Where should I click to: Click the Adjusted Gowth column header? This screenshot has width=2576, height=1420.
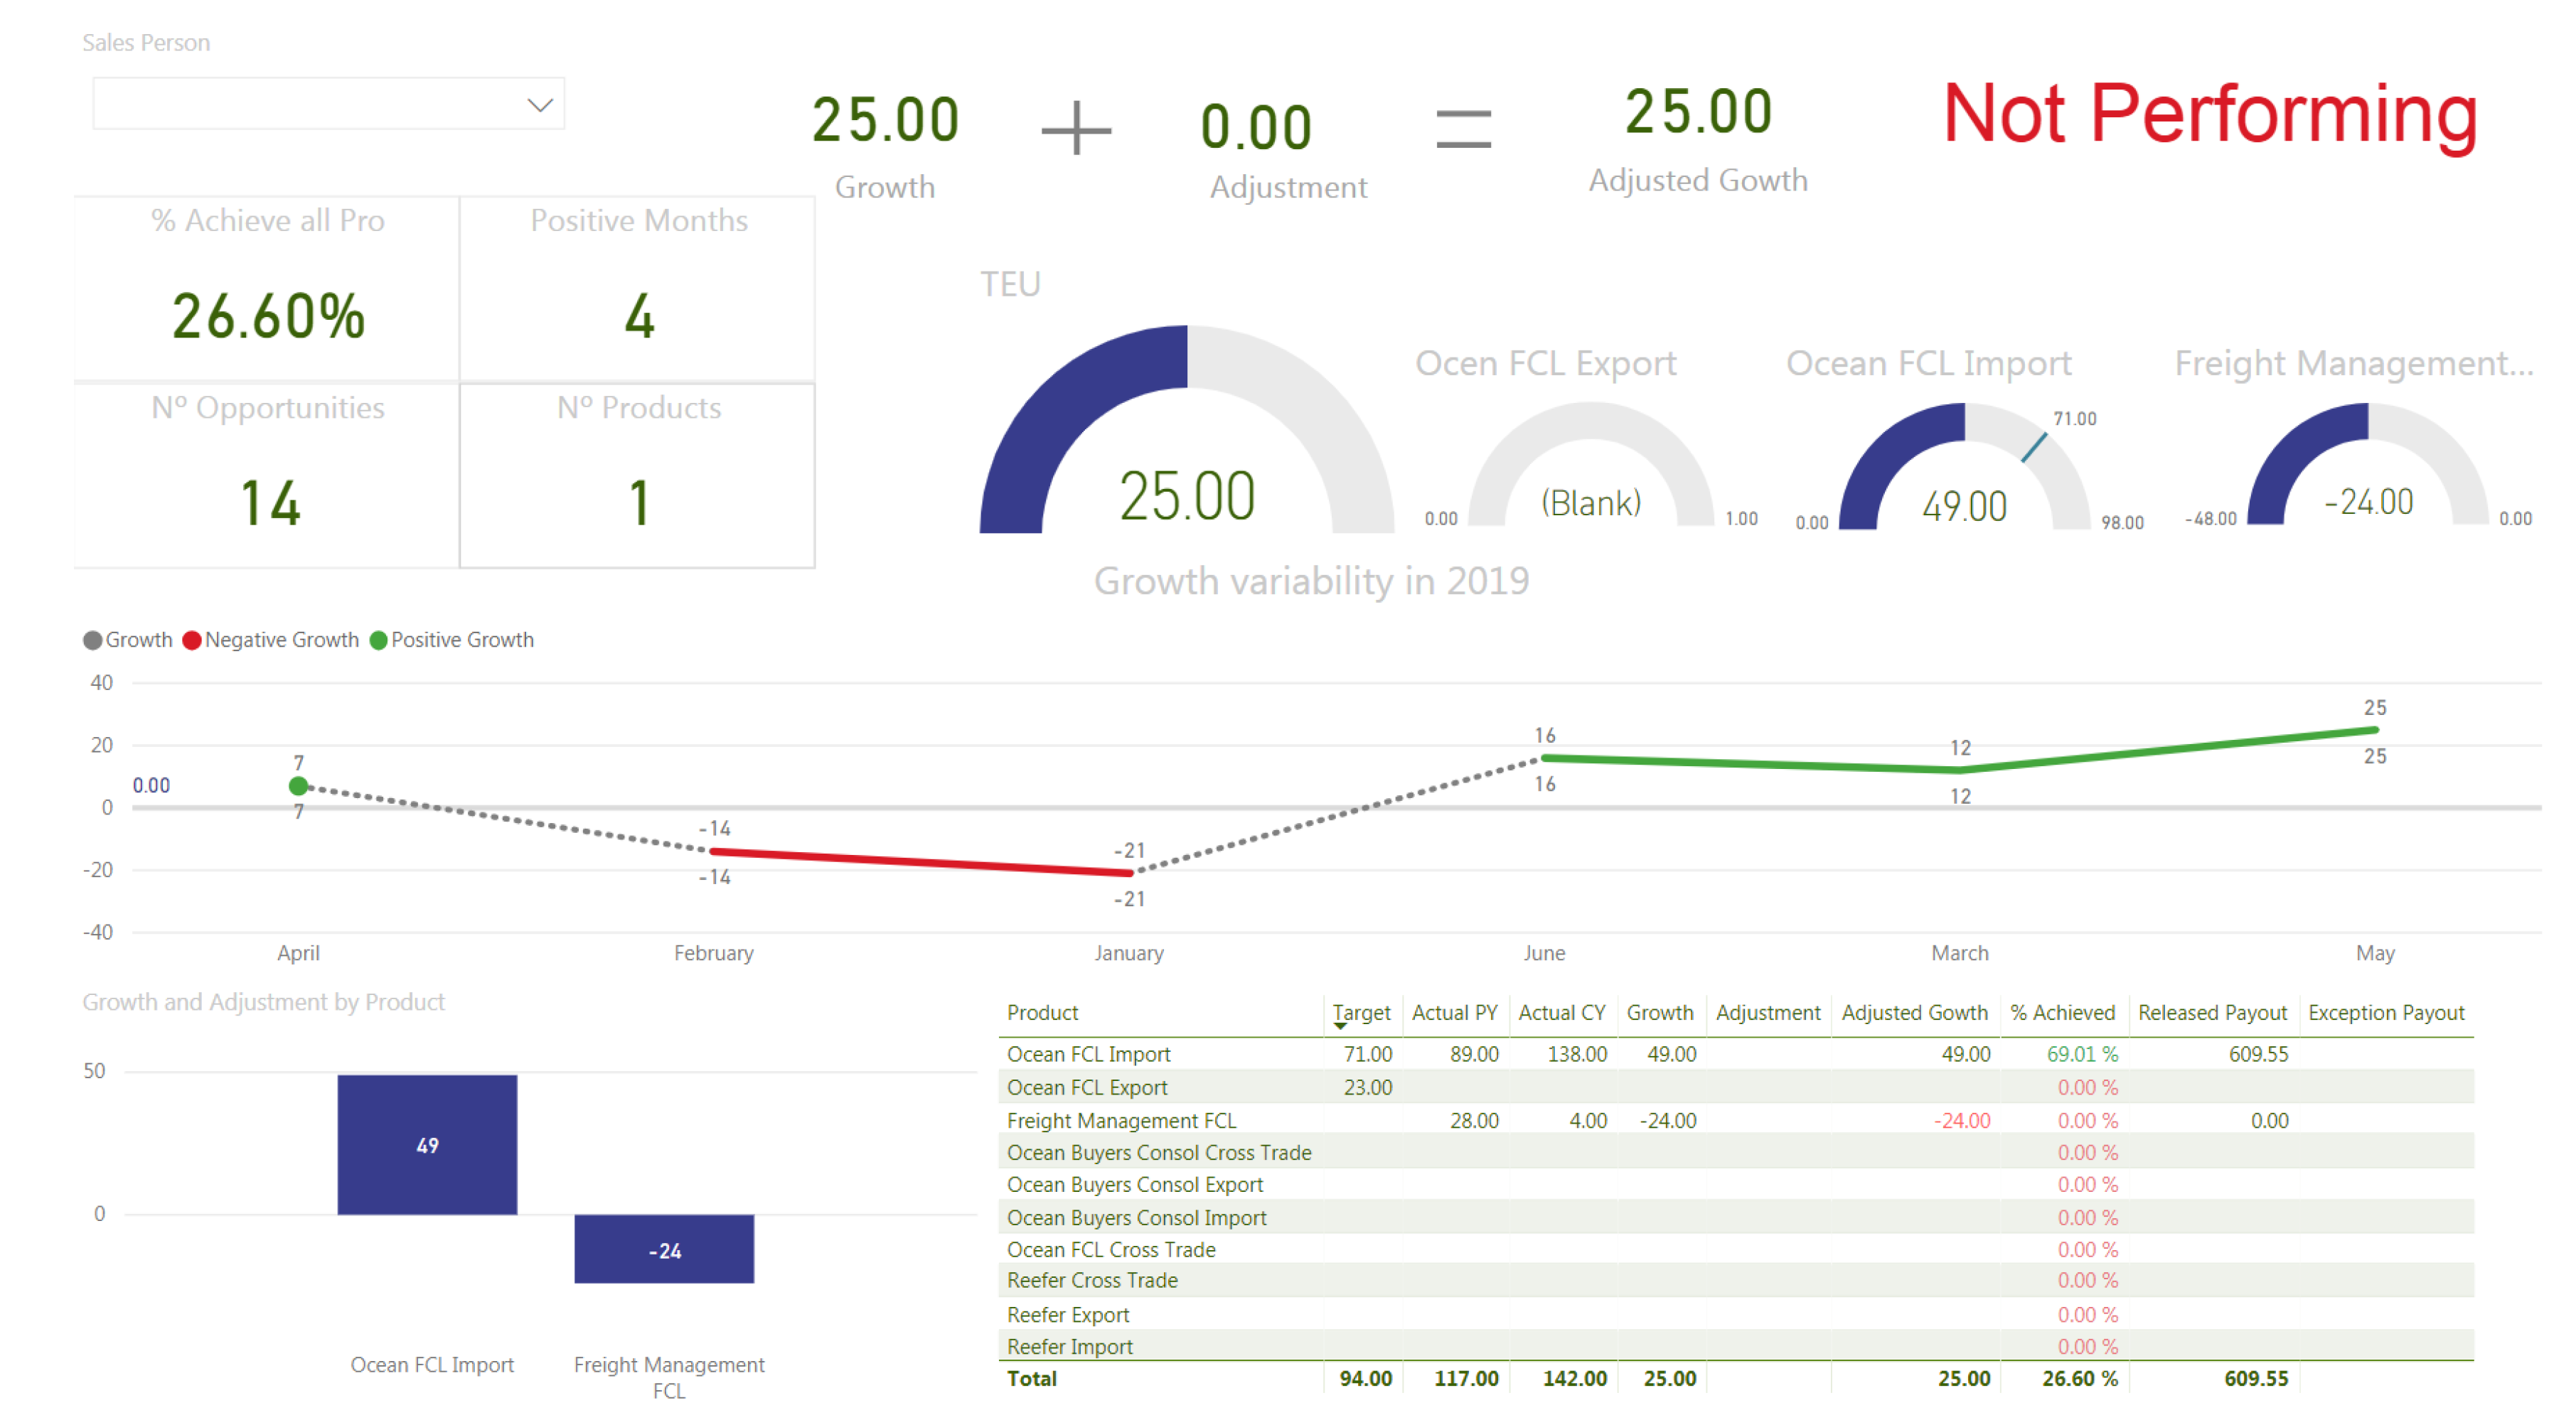[1914, 1013]
